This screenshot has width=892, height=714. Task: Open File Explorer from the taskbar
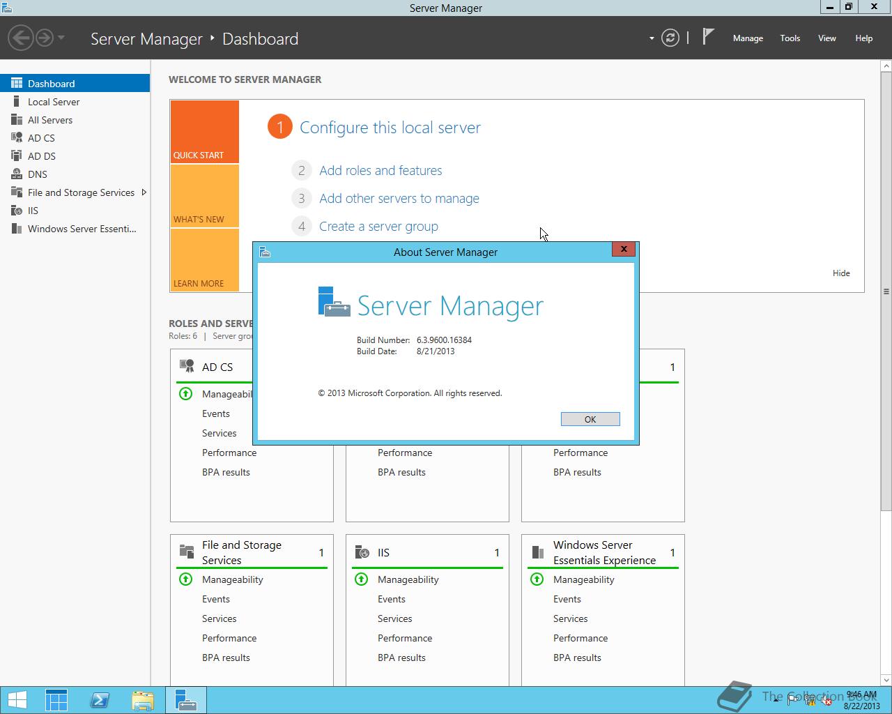coord(143,699)
